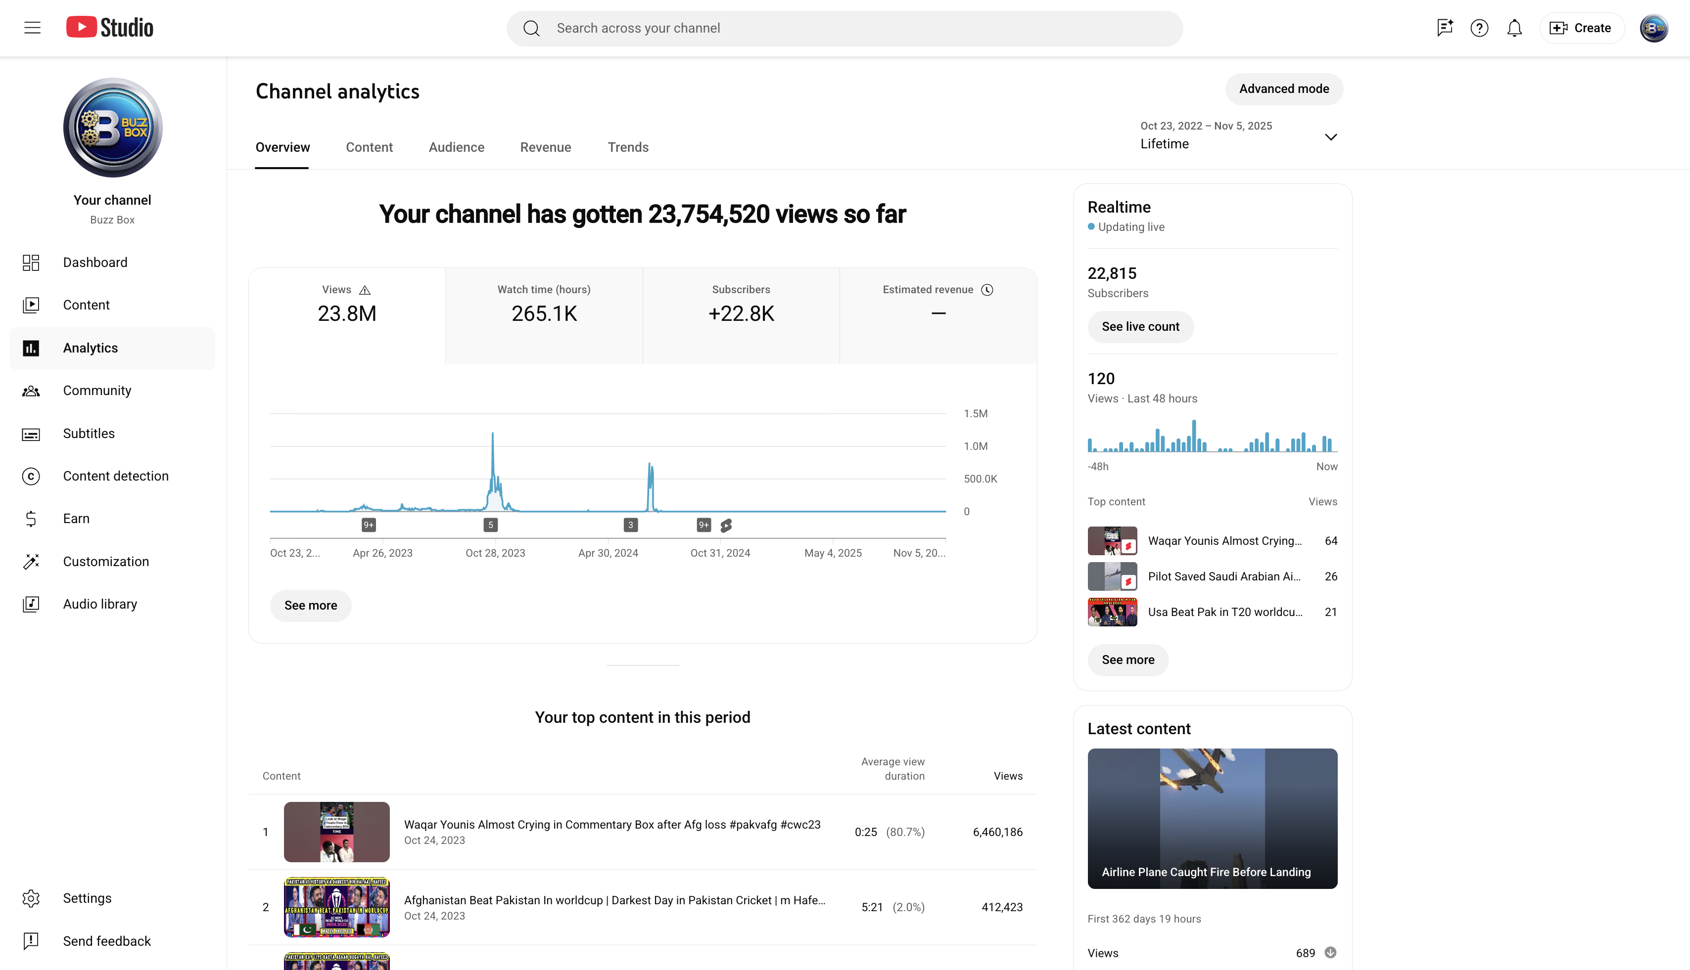Switch to the Revenue tab

545,147
